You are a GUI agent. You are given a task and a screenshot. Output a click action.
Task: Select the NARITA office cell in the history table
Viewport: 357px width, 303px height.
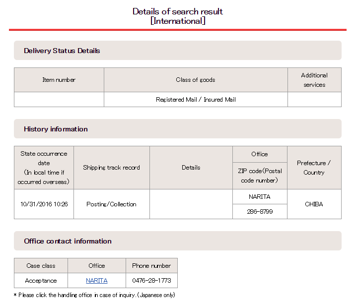pos(260,196)
